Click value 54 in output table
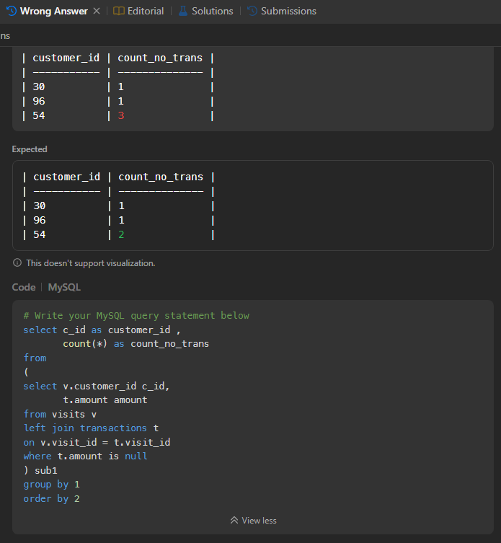The image size is (501, 543). [39, 115]
